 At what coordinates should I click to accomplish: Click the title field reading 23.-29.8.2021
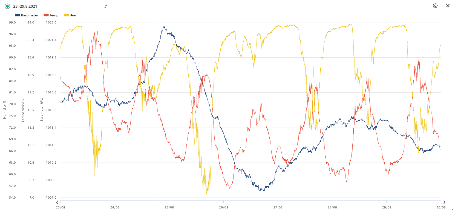coord(55,6)
